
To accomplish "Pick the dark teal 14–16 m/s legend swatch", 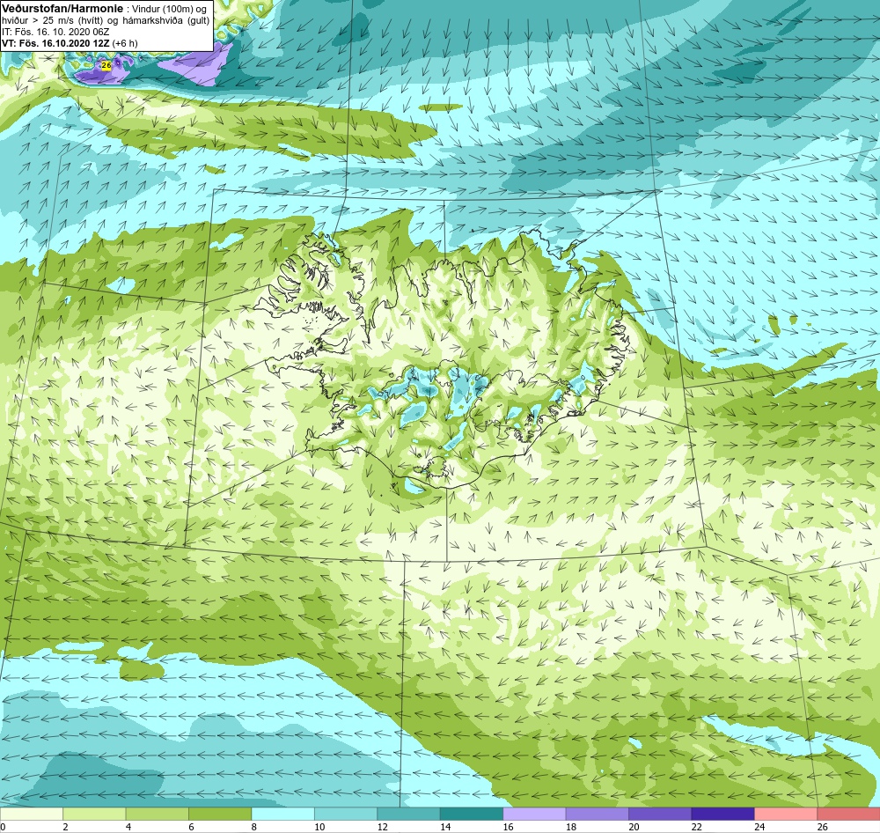I will pos(472,814).
